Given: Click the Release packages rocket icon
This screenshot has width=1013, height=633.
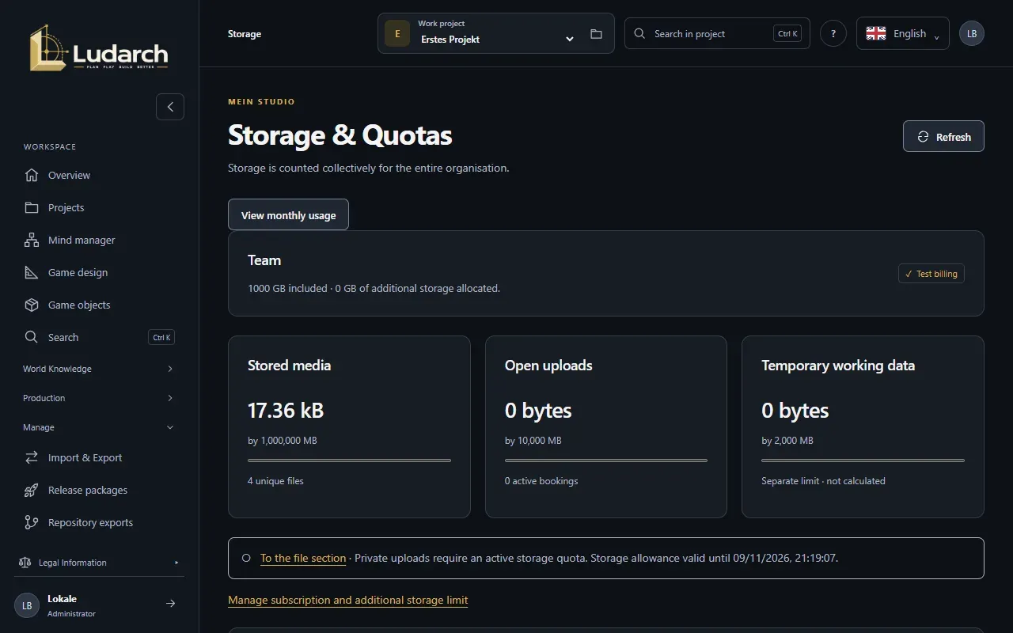Looking at the screenshot, I should pos(32,490).
